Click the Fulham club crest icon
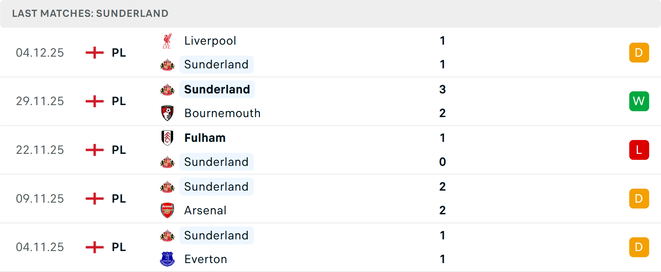 (x=167, y=138)
